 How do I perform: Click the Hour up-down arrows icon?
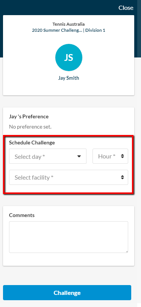pyautogui.click(x=122, y=156)
